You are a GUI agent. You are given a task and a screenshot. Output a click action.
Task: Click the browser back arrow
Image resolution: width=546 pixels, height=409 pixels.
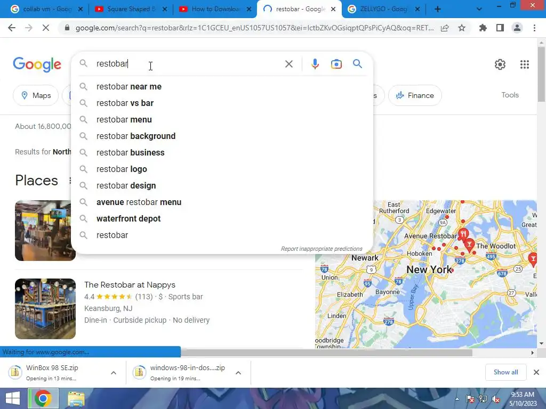pos(12,28)
